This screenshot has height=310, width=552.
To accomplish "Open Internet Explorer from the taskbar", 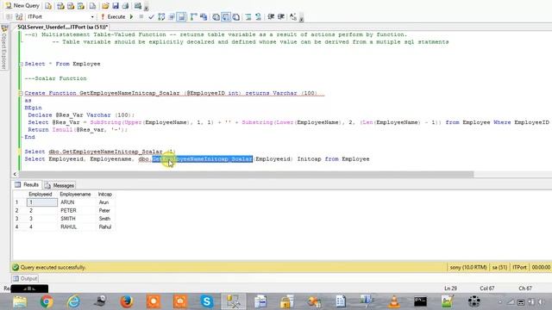I will [x=73, y=301].
